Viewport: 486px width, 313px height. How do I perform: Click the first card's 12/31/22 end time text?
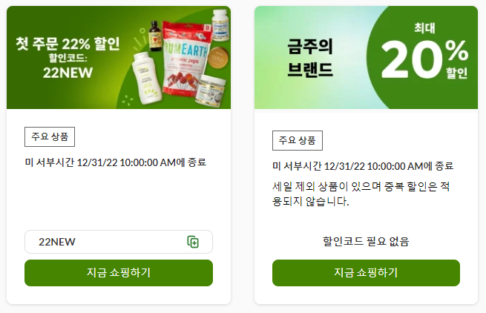tap(115, 162)
